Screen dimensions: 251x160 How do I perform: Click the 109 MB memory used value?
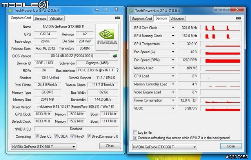[x=188, y=68]
